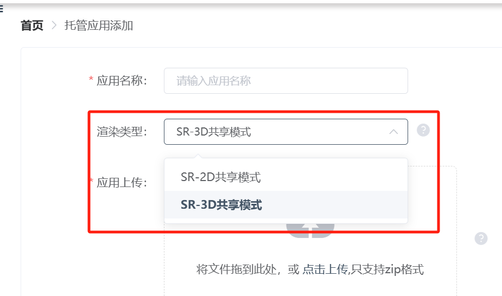
Task: Click the 应用上传 field label
Action: point(122,183)
